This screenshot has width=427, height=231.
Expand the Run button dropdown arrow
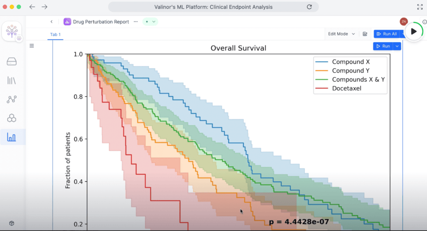tap(397, 46)
